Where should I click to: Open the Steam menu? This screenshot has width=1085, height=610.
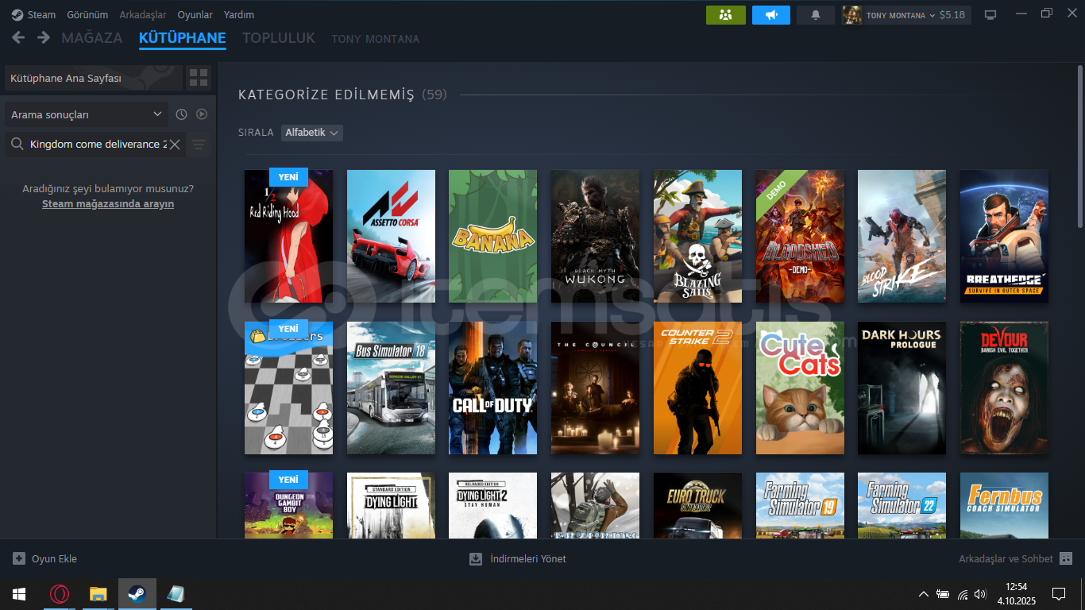pyautogui.click(x=41, y=14)
